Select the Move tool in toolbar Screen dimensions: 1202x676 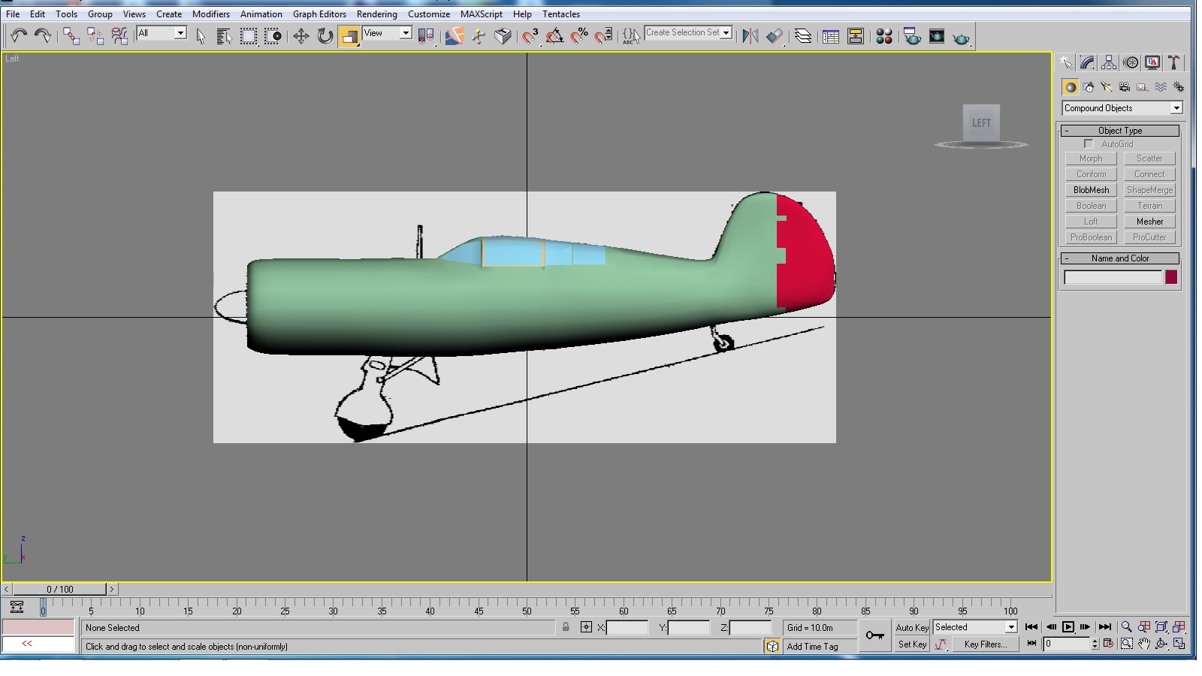coord(301,36)
